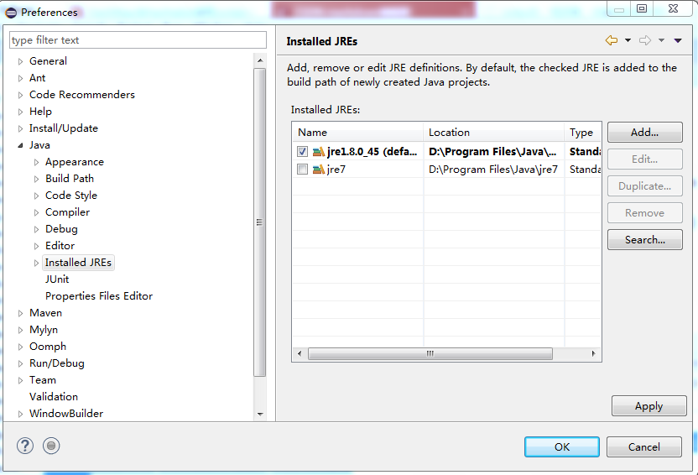
Task: Click the back navigation arrow icon
Action: point(612,40)
